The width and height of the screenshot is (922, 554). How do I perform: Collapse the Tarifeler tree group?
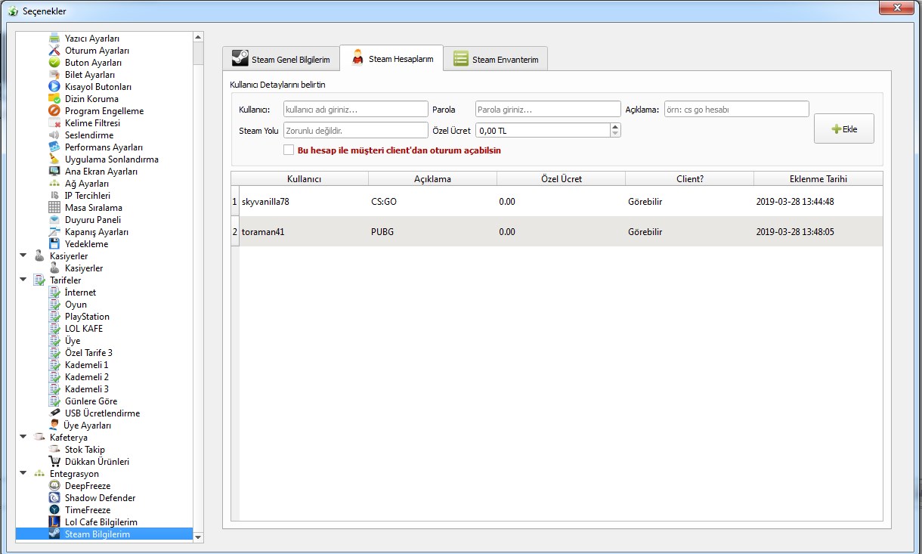coord(23,280)
